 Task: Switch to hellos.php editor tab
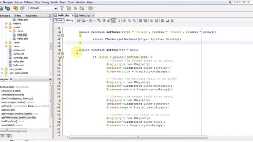click(x=84, y=15)
